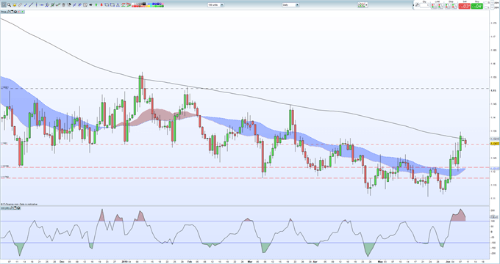This screenshot has width=500, height=264.
Task: Pick a color from the palette
Action: [148, 5]
